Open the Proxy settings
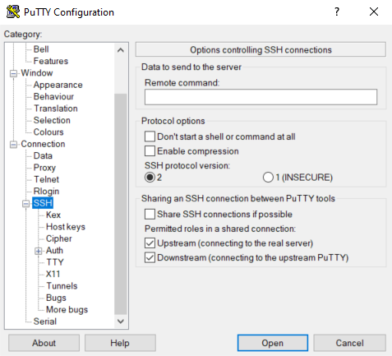392x356 pixels. 44,168
